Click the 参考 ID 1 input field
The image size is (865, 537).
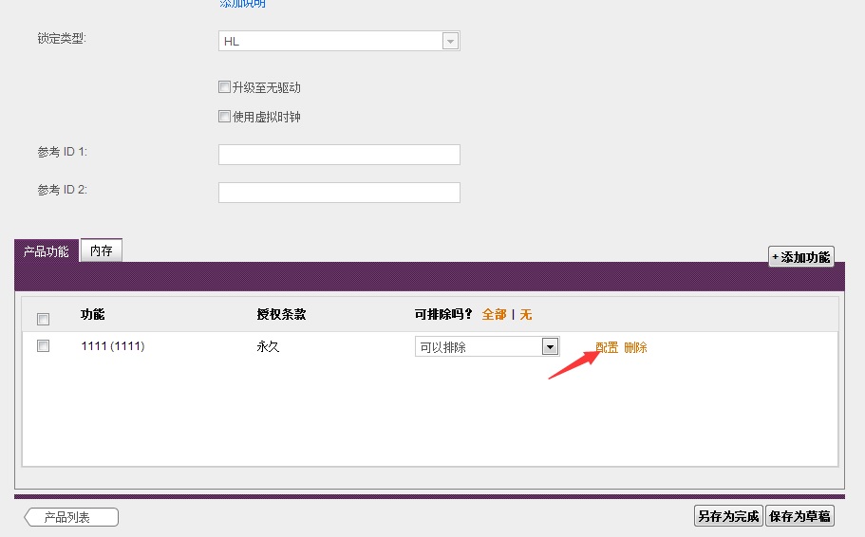click(339, 155)
